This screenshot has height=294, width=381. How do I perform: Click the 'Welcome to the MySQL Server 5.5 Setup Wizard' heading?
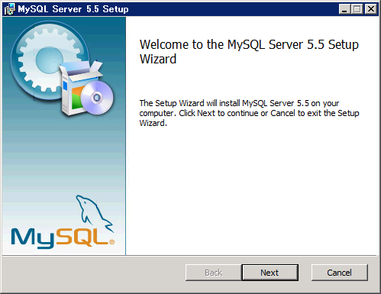point(249,52)
